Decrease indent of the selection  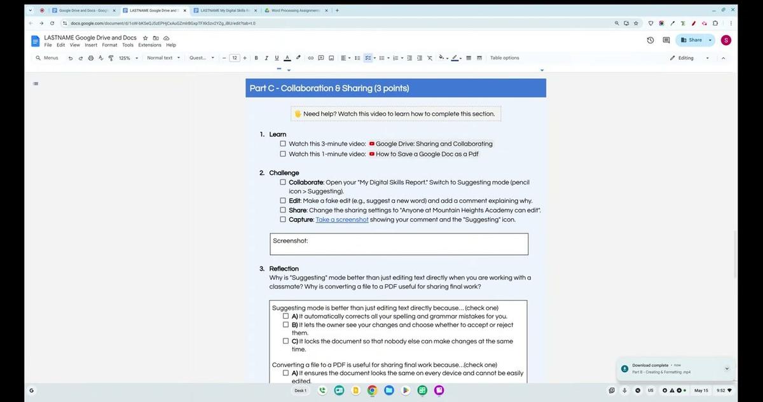409,58
